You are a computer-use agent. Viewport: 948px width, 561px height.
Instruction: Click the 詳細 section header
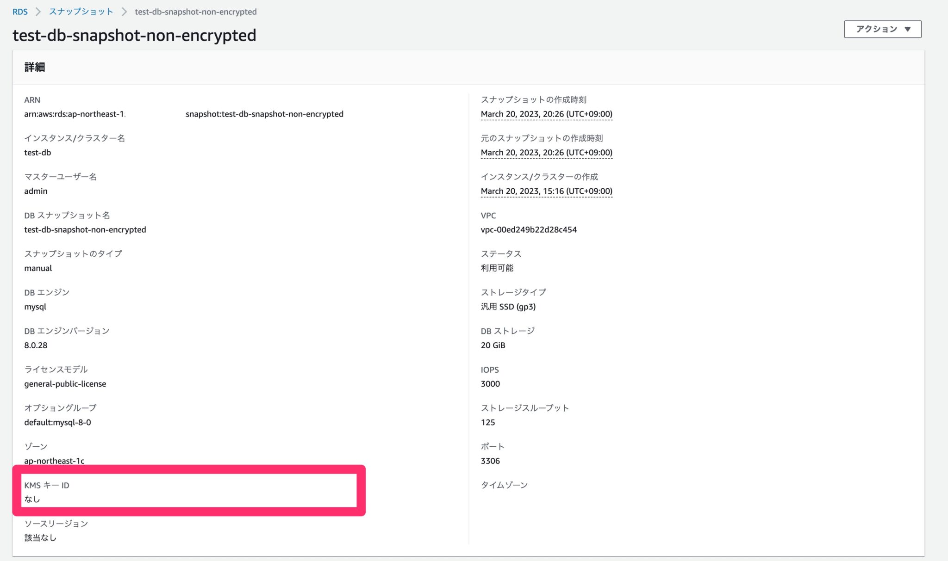coord(35,67)
